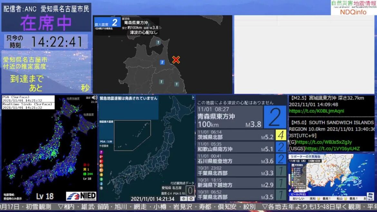The image size is (377, 212).
Task: Click the NDQinfo logo
Action: pos(353,8)
